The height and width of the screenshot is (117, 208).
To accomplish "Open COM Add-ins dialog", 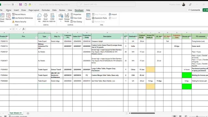I will click(52, 18).
